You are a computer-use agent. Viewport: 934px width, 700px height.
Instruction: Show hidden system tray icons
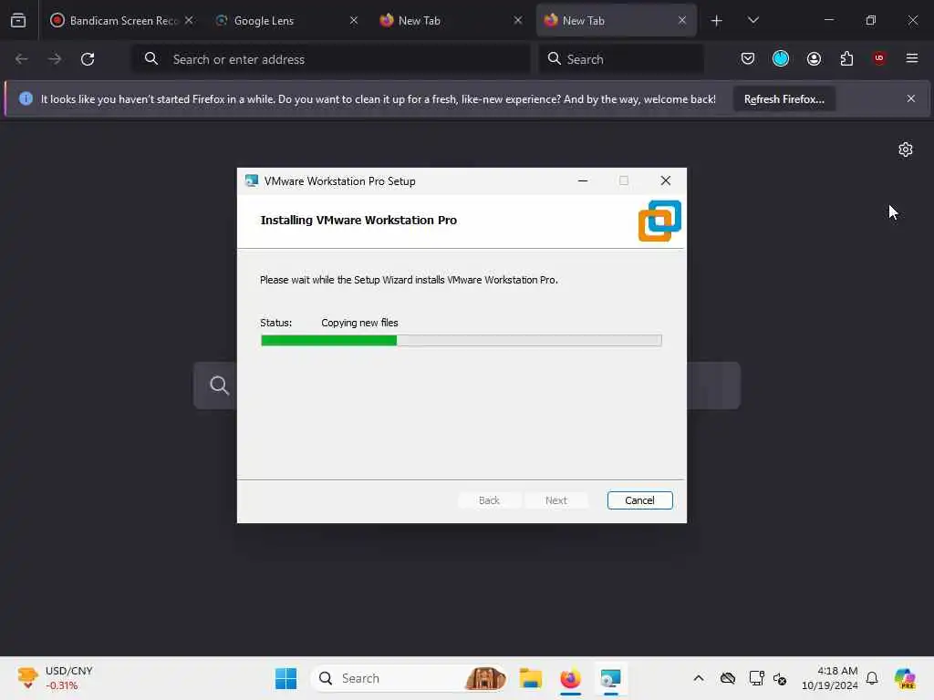tap(699, 678)
